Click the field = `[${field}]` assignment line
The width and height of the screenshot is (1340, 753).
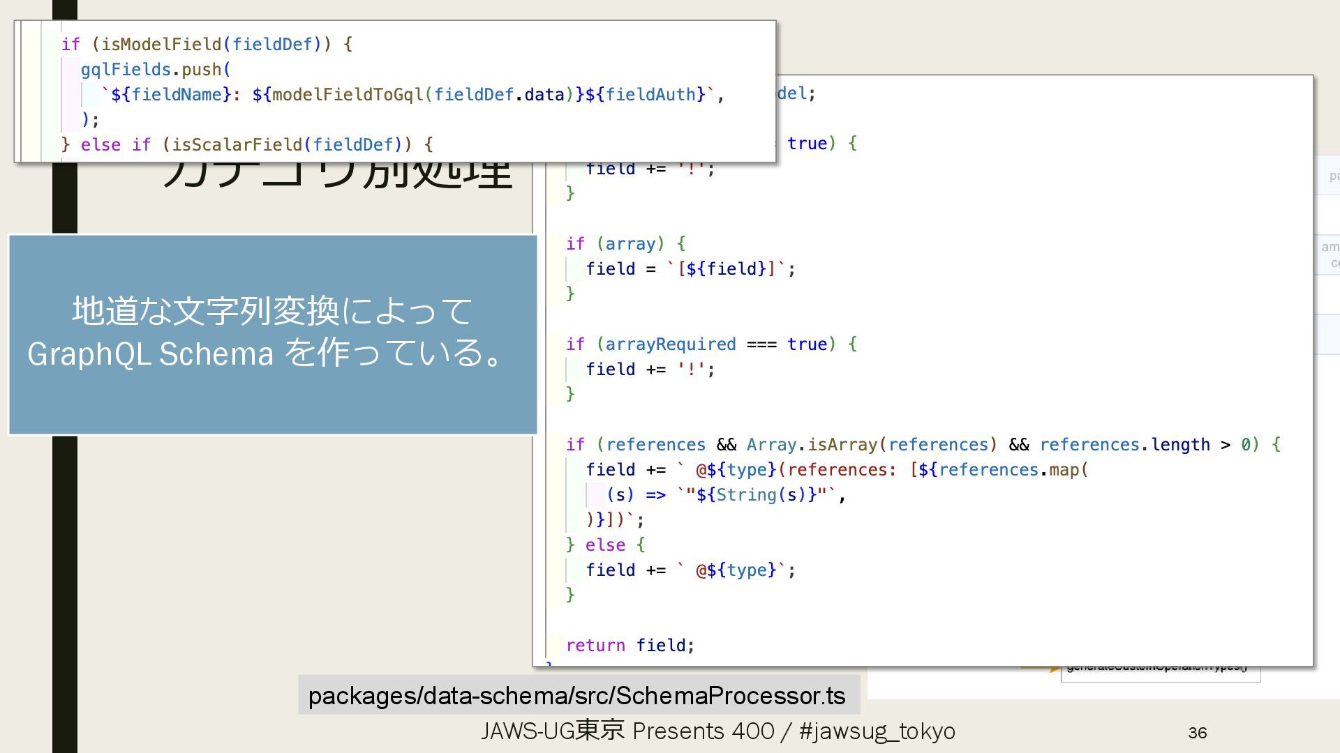coord(690,268)
